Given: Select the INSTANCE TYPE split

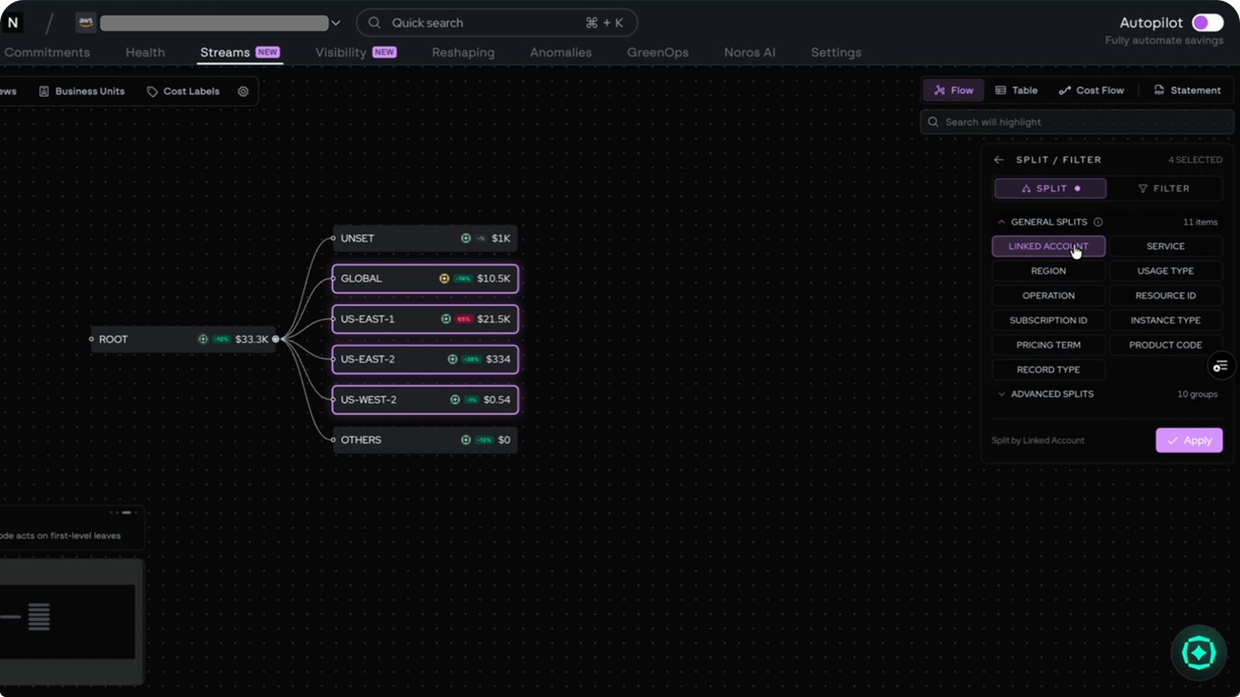Looking at the screenshot, I should point(1166,320).
